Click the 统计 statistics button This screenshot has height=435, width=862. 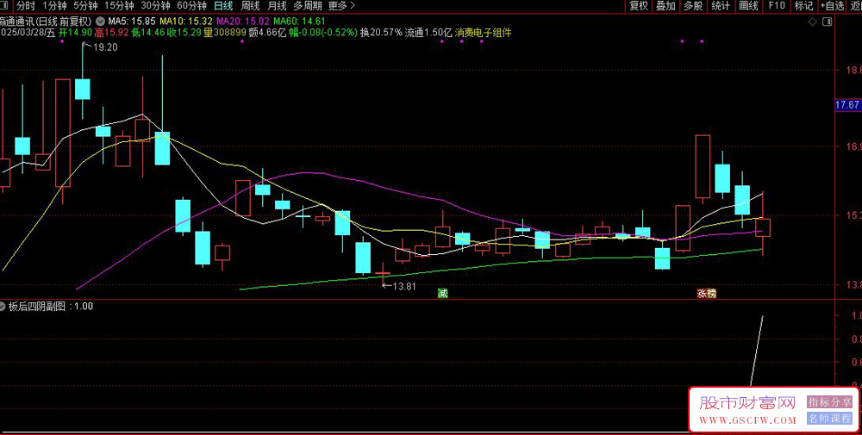coord(721,6)
